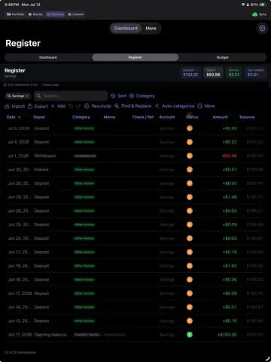The height and width of the screenshot is (362, 271).
Task: Select the Dashboard pill at top center
Action: (126, 29)
